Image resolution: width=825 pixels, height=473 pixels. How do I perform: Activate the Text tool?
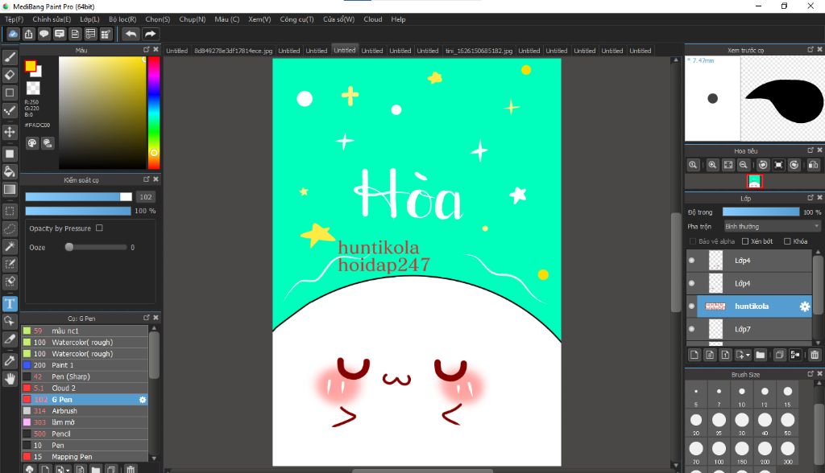pos(10,303)
